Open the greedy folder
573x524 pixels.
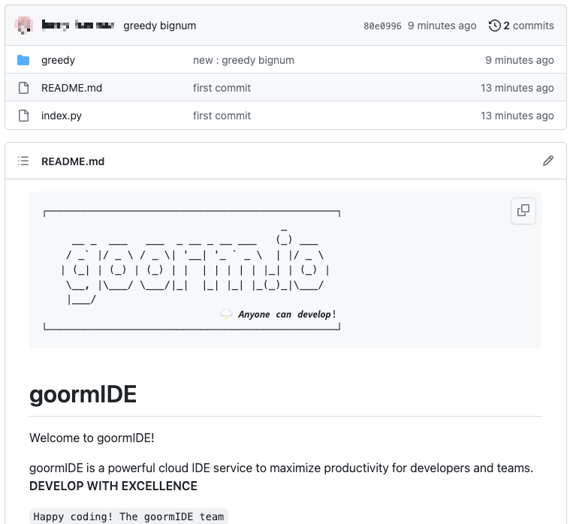[58, 60]
